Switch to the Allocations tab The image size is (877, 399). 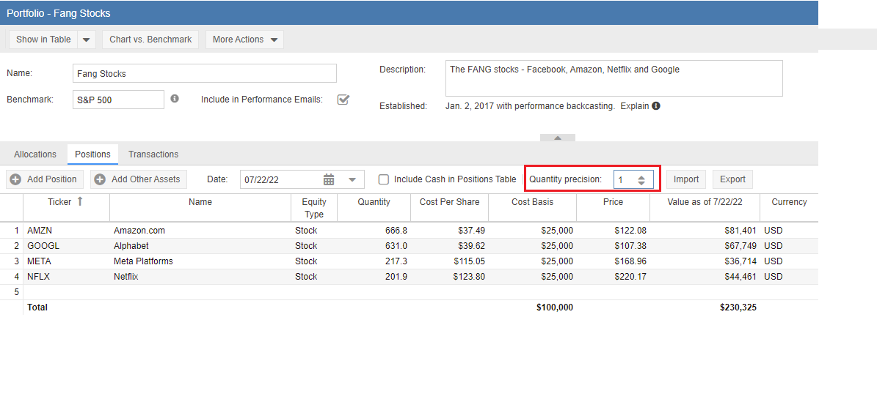coord(35,154)
